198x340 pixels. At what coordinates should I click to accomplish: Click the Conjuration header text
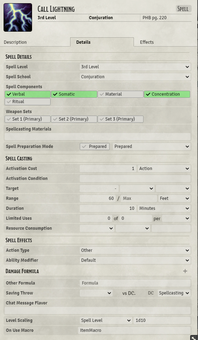(x=101, y=18)
